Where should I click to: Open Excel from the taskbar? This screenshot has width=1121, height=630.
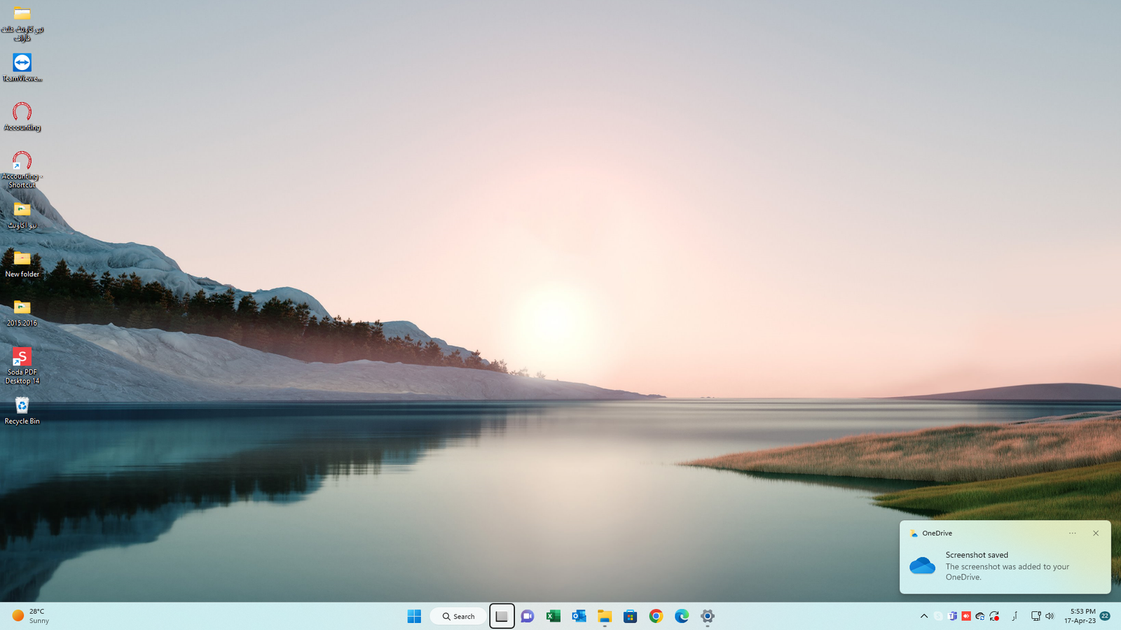553,616
